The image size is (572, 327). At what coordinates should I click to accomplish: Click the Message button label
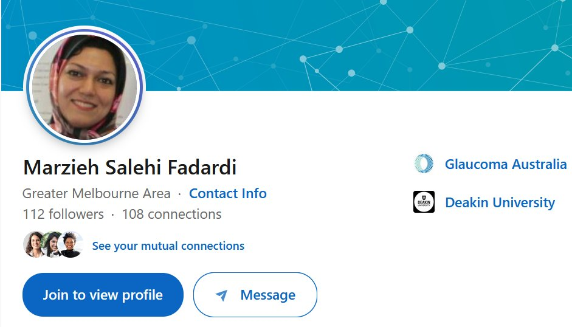tap(267, 295)
